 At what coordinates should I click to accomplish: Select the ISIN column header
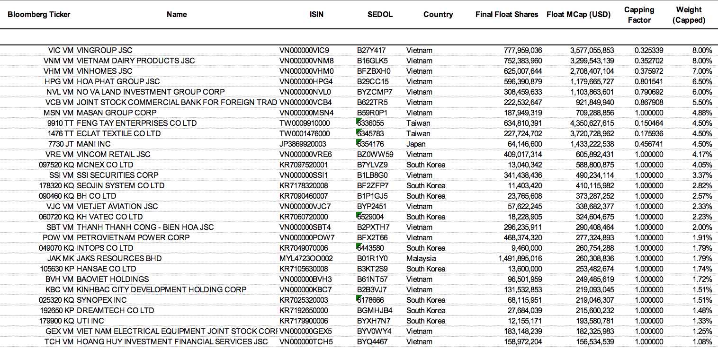pos(316,14)
